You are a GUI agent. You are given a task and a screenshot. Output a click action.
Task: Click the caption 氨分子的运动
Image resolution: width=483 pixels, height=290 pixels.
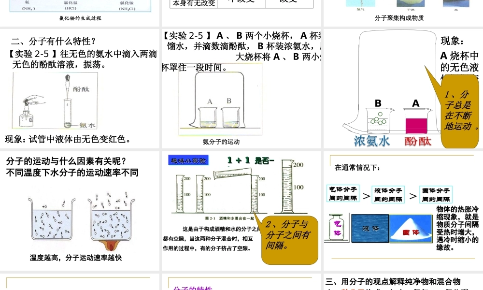(221, 142)
